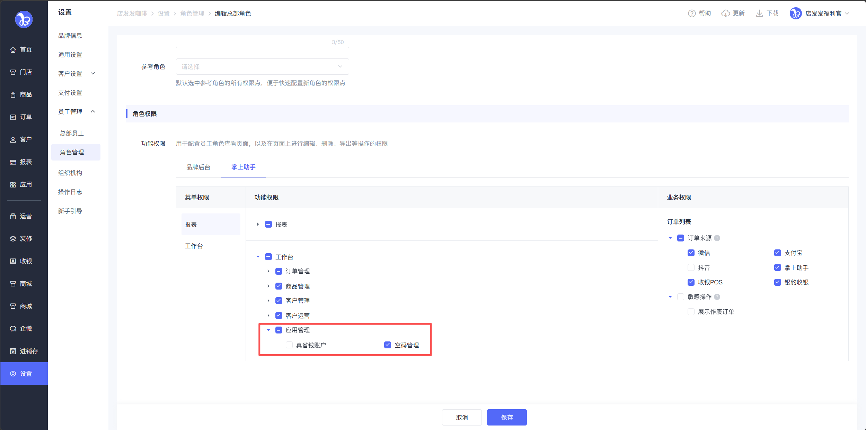This screenshot has width=866, height=430.
Task: Select 工作台 in menu permissions list
Action: tap(194, 246)
